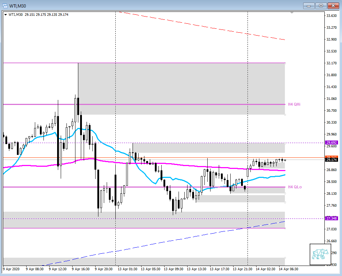Click the gray chart shift triangle marker
This screenshot has width=342, height=276.
[292, 13]
